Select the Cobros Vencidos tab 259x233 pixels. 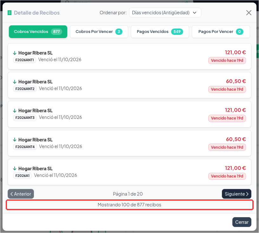[x=38, y=32]
